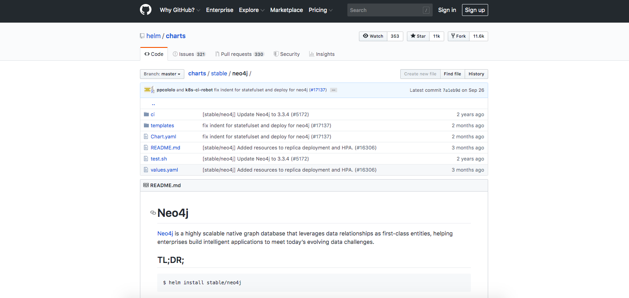Open the templates folder link

click(x=162, y=125)
